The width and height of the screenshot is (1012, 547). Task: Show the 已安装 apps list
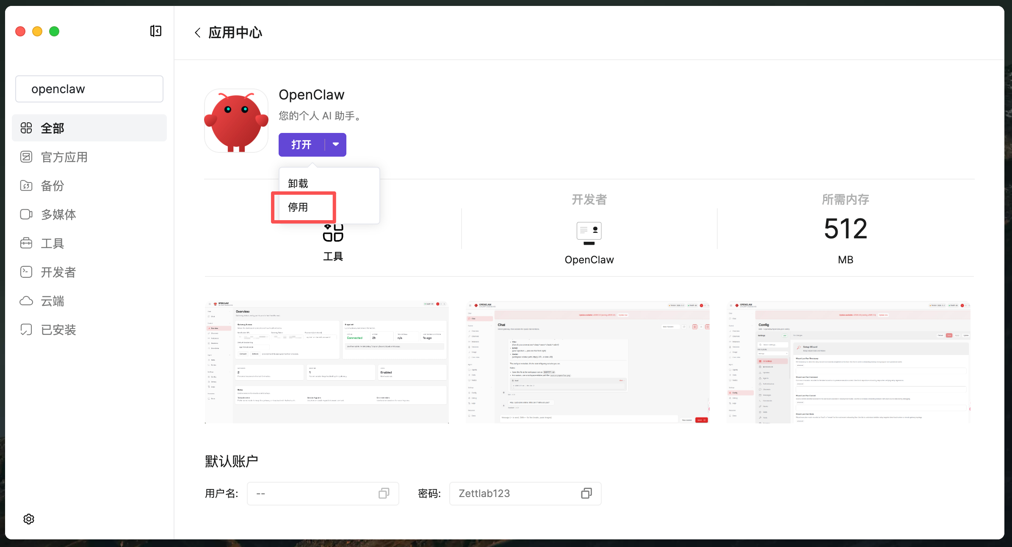pyautogui.click(x=58, y=330)
